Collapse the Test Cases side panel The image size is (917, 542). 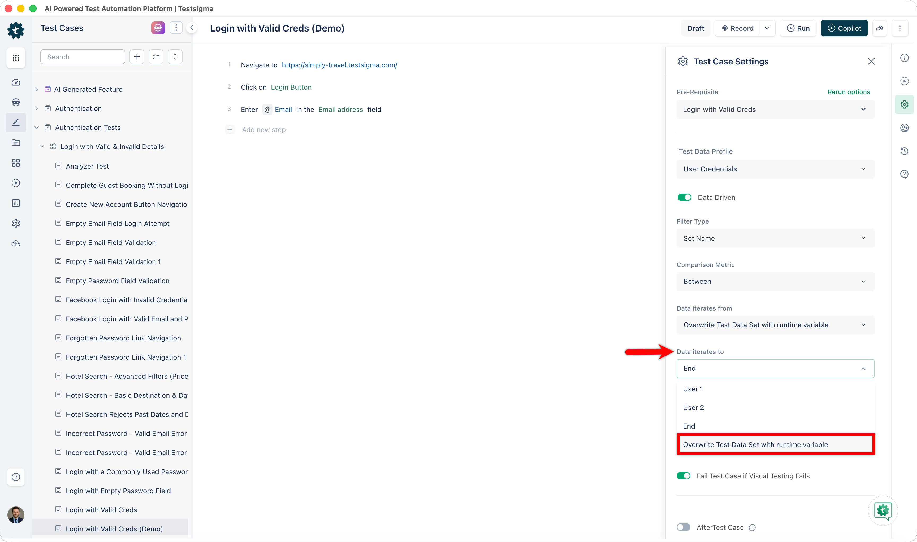(192, 28)
